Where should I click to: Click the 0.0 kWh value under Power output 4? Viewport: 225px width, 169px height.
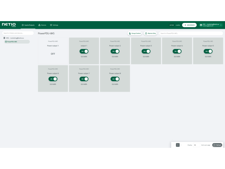177,57
